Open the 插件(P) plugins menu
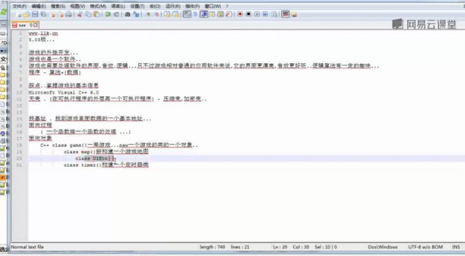Viewport: 465px width, 256px height. pos(192,6)
